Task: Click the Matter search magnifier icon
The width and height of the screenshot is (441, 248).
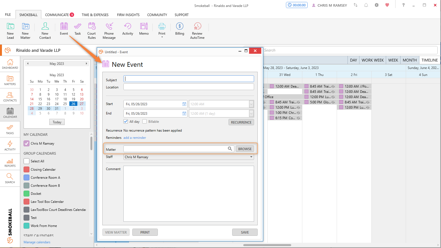Action: coord(230,149)
